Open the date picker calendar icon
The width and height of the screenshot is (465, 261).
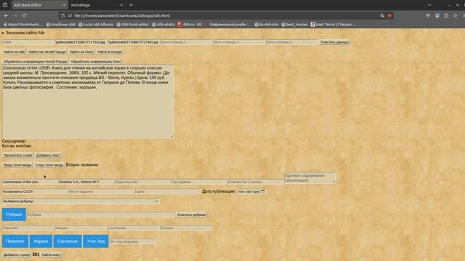pos(263,191)
